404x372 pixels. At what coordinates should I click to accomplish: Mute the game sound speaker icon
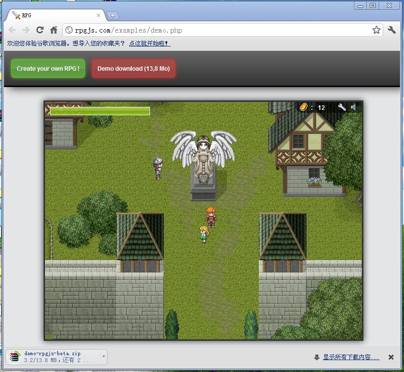(x=353, y=107)
